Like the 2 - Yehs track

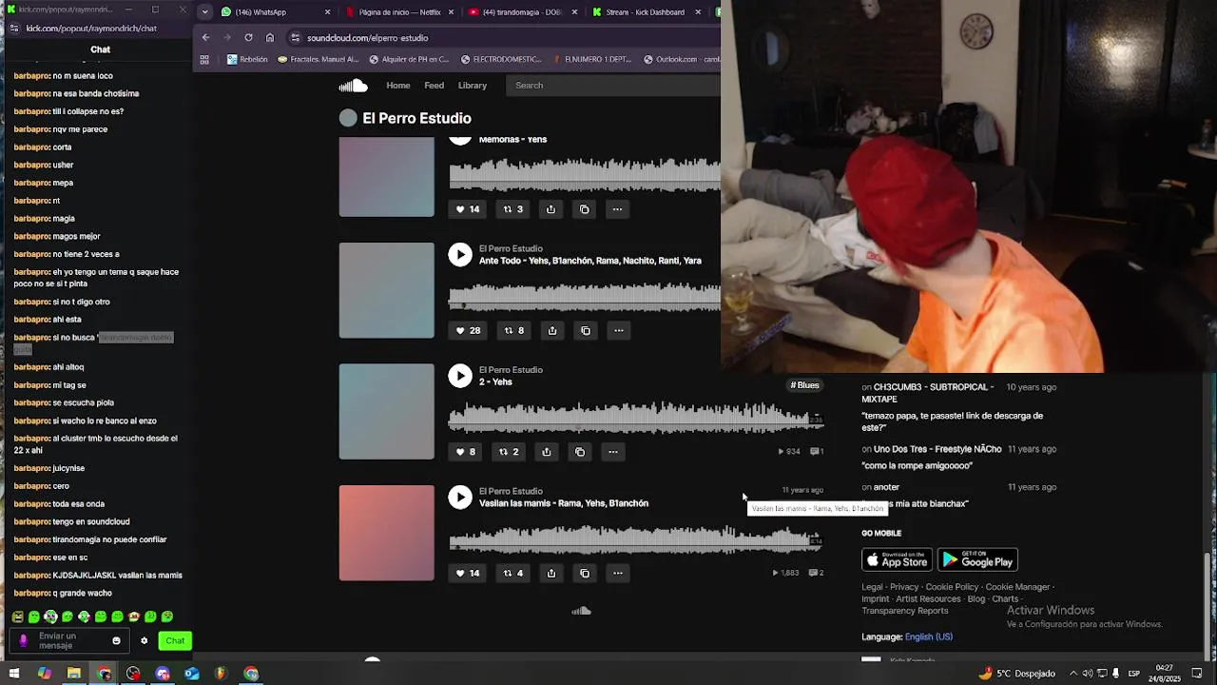coord(466,452)
